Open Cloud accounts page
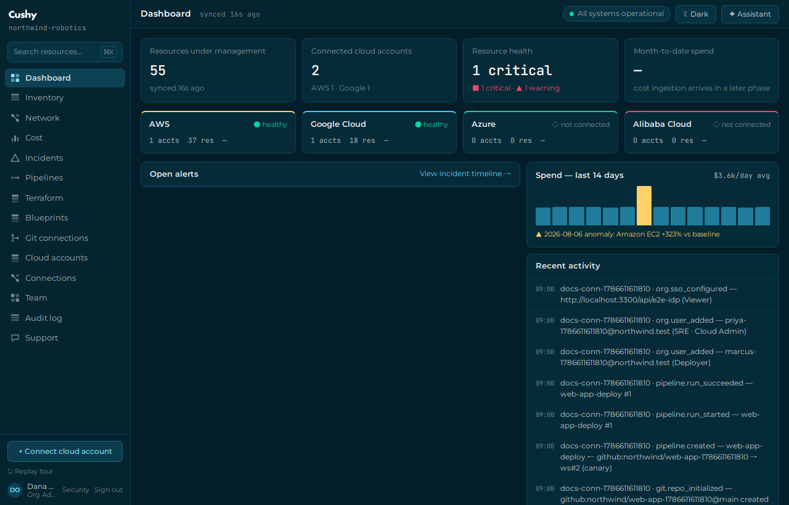 (x=65, y=258)
